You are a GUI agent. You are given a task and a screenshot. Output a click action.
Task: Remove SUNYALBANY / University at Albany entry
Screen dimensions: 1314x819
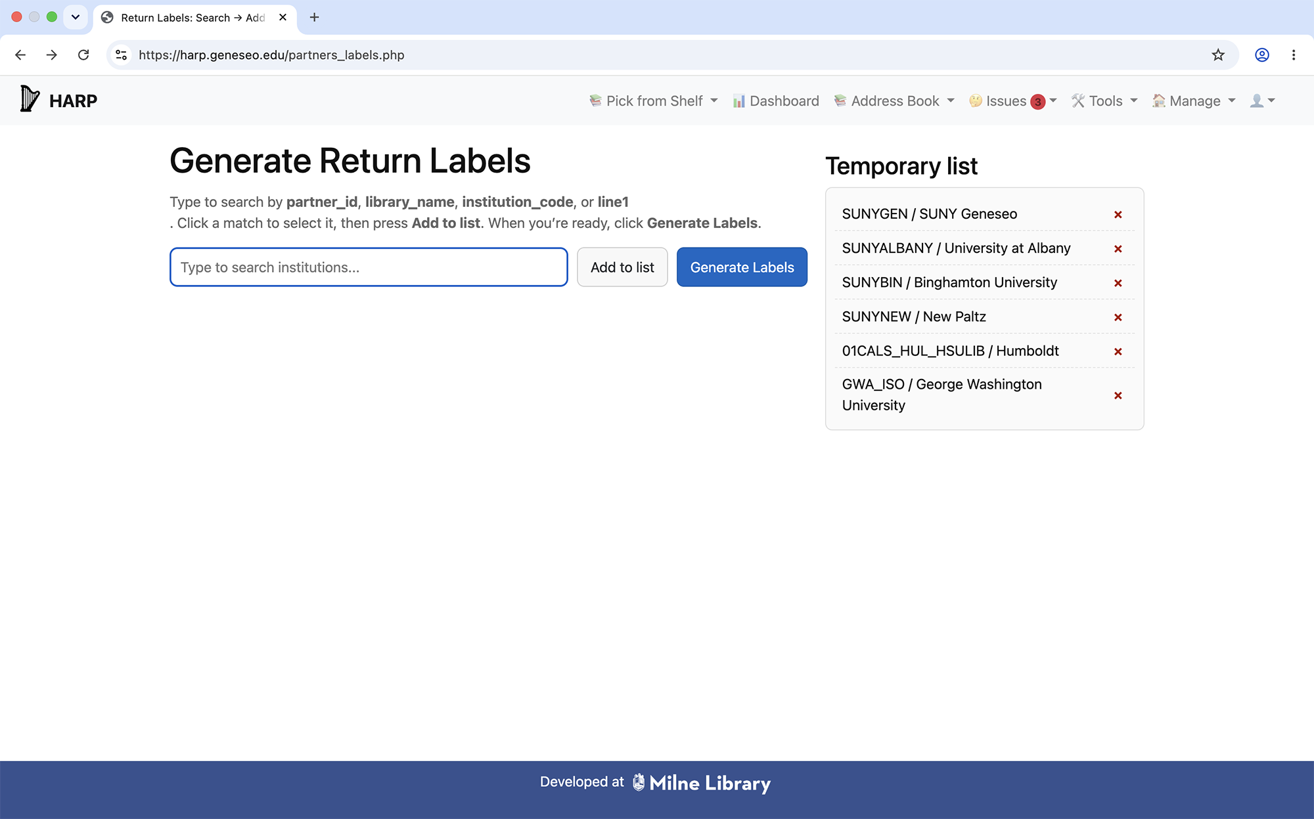pos(1118,249)
